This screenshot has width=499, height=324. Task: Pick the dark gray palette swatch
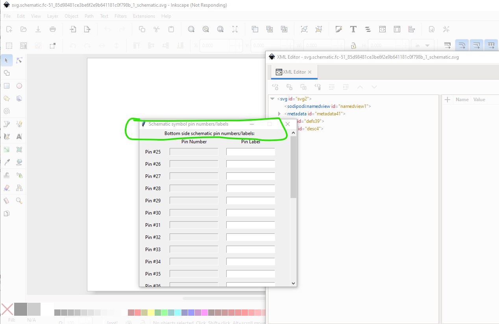pos(20,309)
